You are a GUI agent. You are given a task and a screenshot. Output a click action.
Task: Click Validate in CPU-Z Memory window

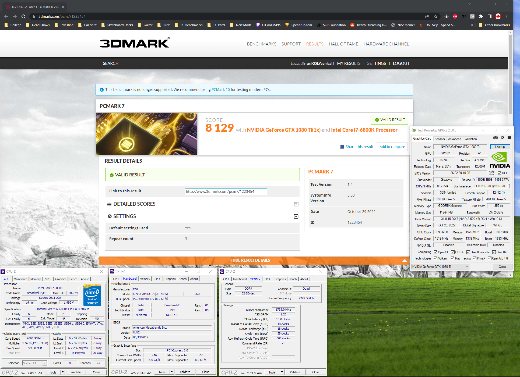pyautogui.click(x=295, y=372)
